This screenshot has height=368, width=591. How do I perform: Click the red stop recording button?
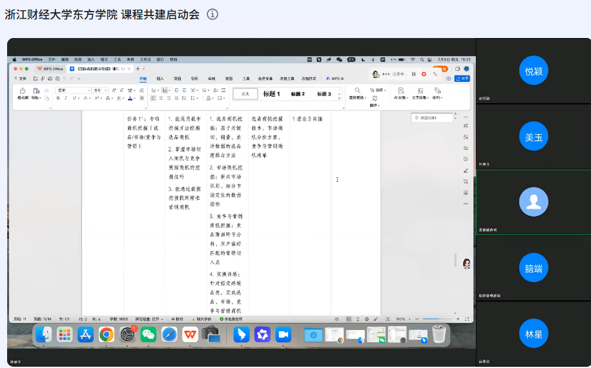[x=424, y=74]
